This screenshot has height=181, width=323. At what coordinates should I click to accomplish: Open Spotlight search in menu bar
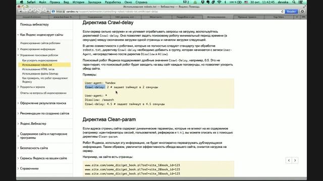[294, 2]
